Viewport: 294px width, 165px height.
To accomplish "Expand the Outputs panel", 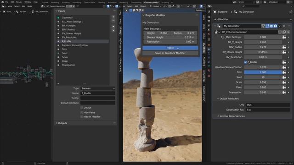I will click(57, 123).
